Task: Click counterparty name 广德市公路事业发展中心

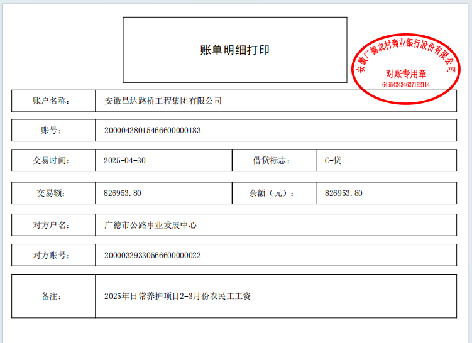Action: pos(150,225)
